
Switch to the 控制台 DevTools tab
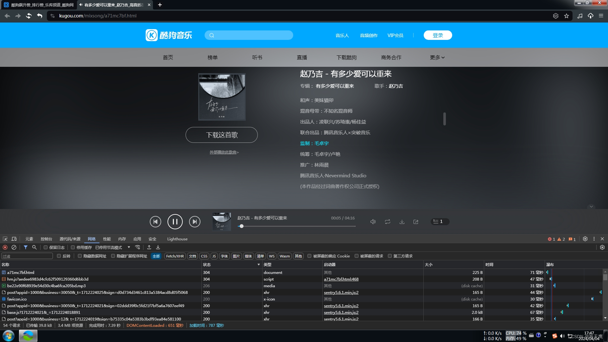46,239
